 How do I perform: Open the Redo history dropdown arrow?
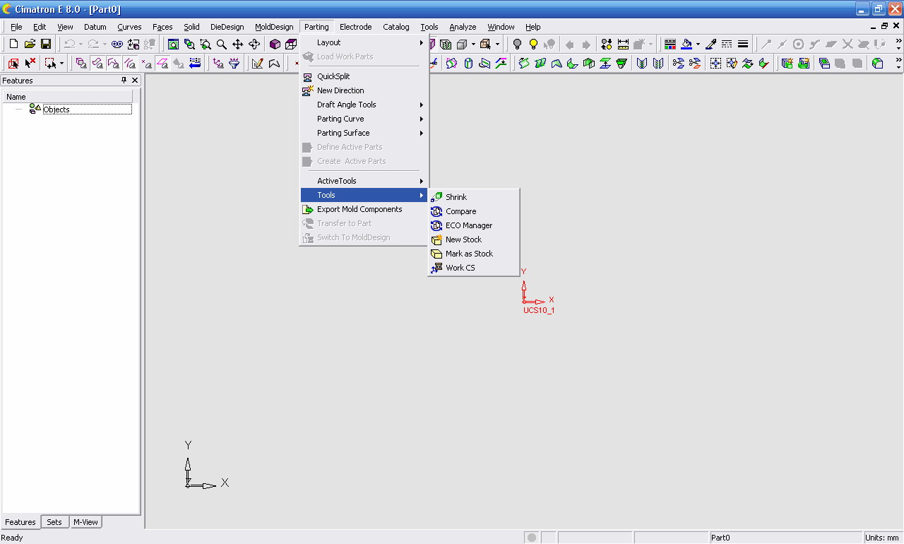point(104,44)
